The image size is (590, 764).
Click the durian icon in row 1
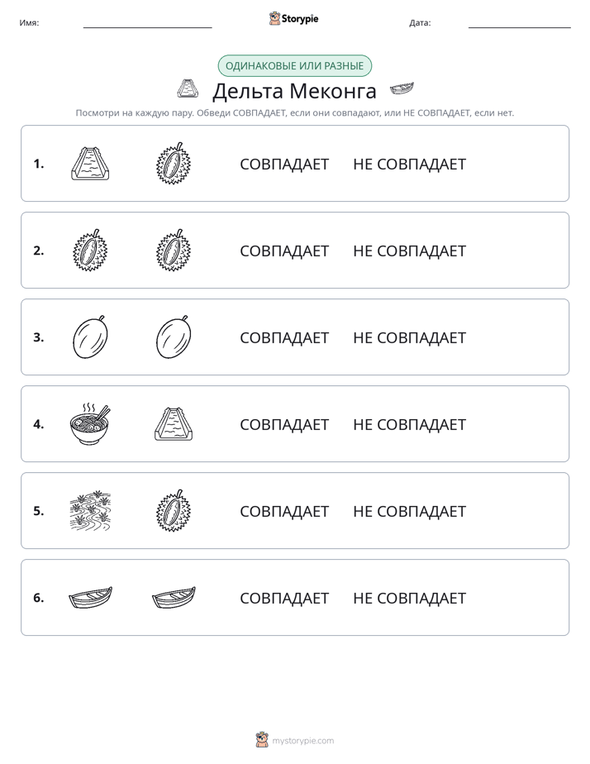pyautogui.click(x=174, y=163)
